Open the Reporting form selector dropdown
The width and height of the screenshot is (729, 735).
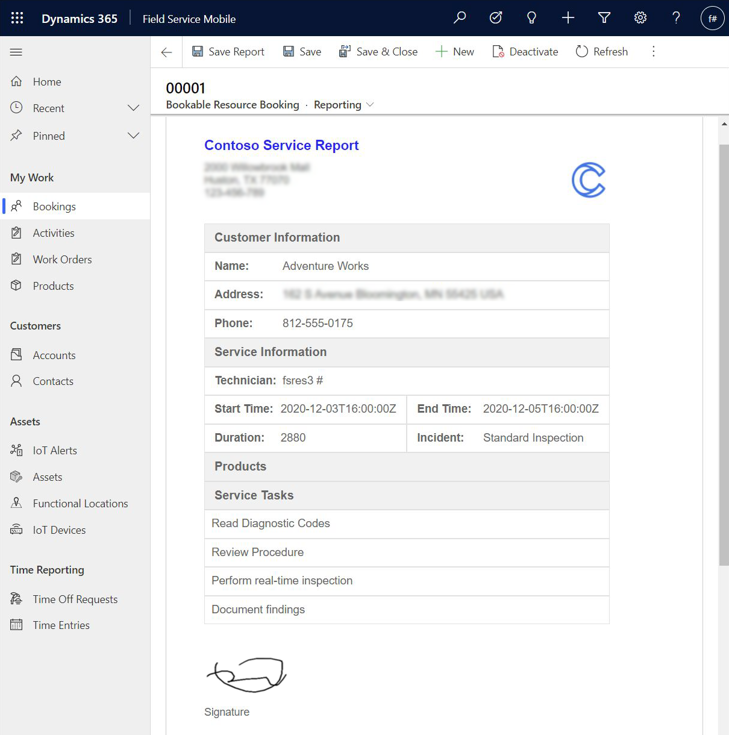pyautogui.click(x=344, y=105)
